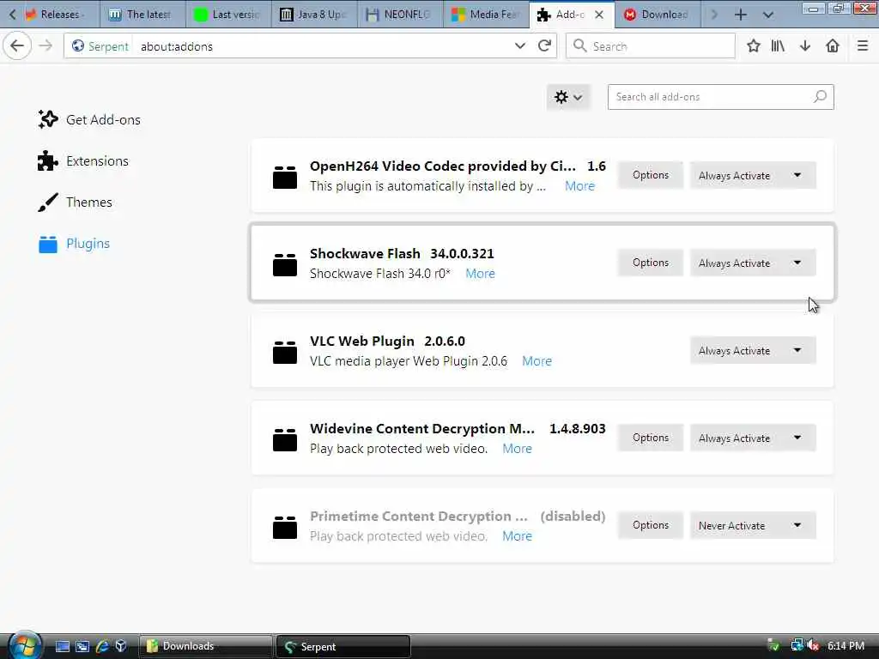
Task: Switch to the NEONFLO tab
Action: click(401, 15)
